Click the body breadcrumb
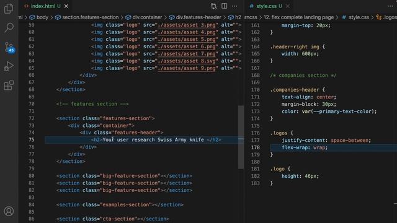Image resolution: width=397 pixels, height=223 pixels. click(38, 17)
